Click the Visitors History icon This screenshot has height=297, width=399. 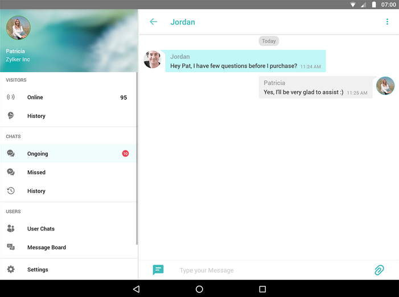tap(11, 115)
